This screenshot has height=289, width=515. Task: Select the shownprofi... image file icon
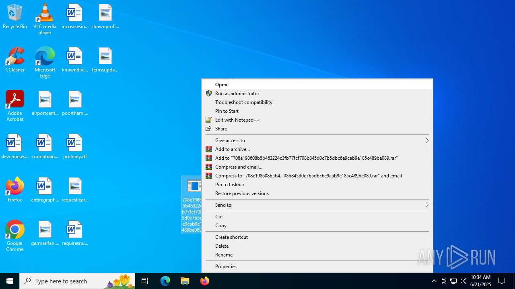point(105,17)
